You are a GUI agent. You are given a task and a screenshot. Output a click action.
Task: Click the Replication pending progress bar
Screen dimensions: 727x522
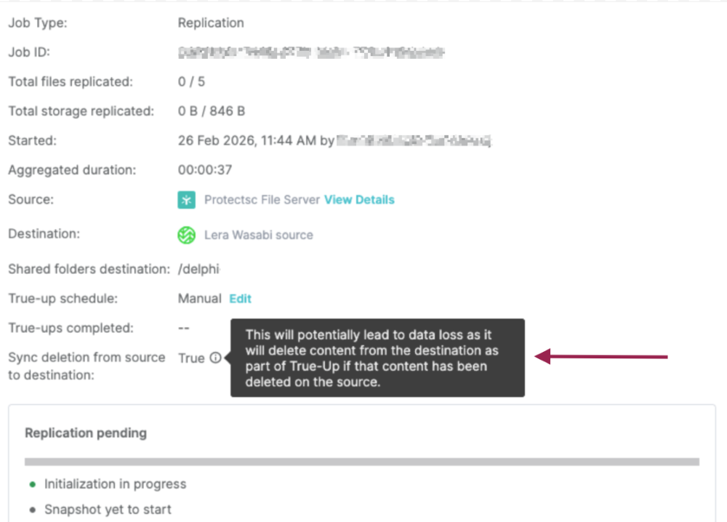(361, 462)
